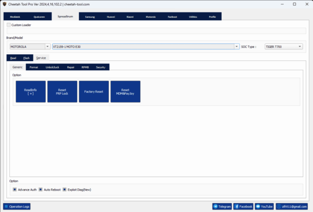This screenshot has height=212, width=313.
Task: Toggle the Advance Auth checkbox
Action: (15, 190)
